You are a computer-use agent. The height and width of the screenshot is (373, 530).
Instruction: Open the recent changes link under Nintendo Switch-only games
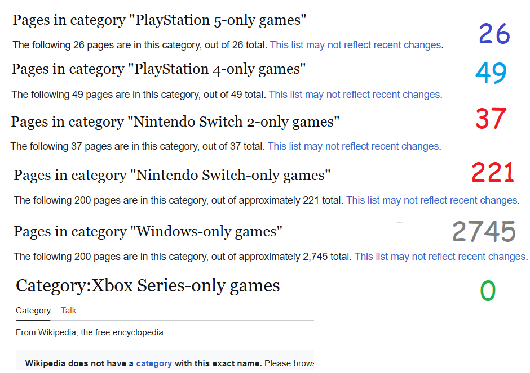point(432,200)
